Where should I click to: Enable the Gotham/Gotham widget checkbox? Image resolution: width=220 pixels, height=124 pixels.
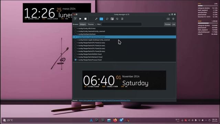76,34
